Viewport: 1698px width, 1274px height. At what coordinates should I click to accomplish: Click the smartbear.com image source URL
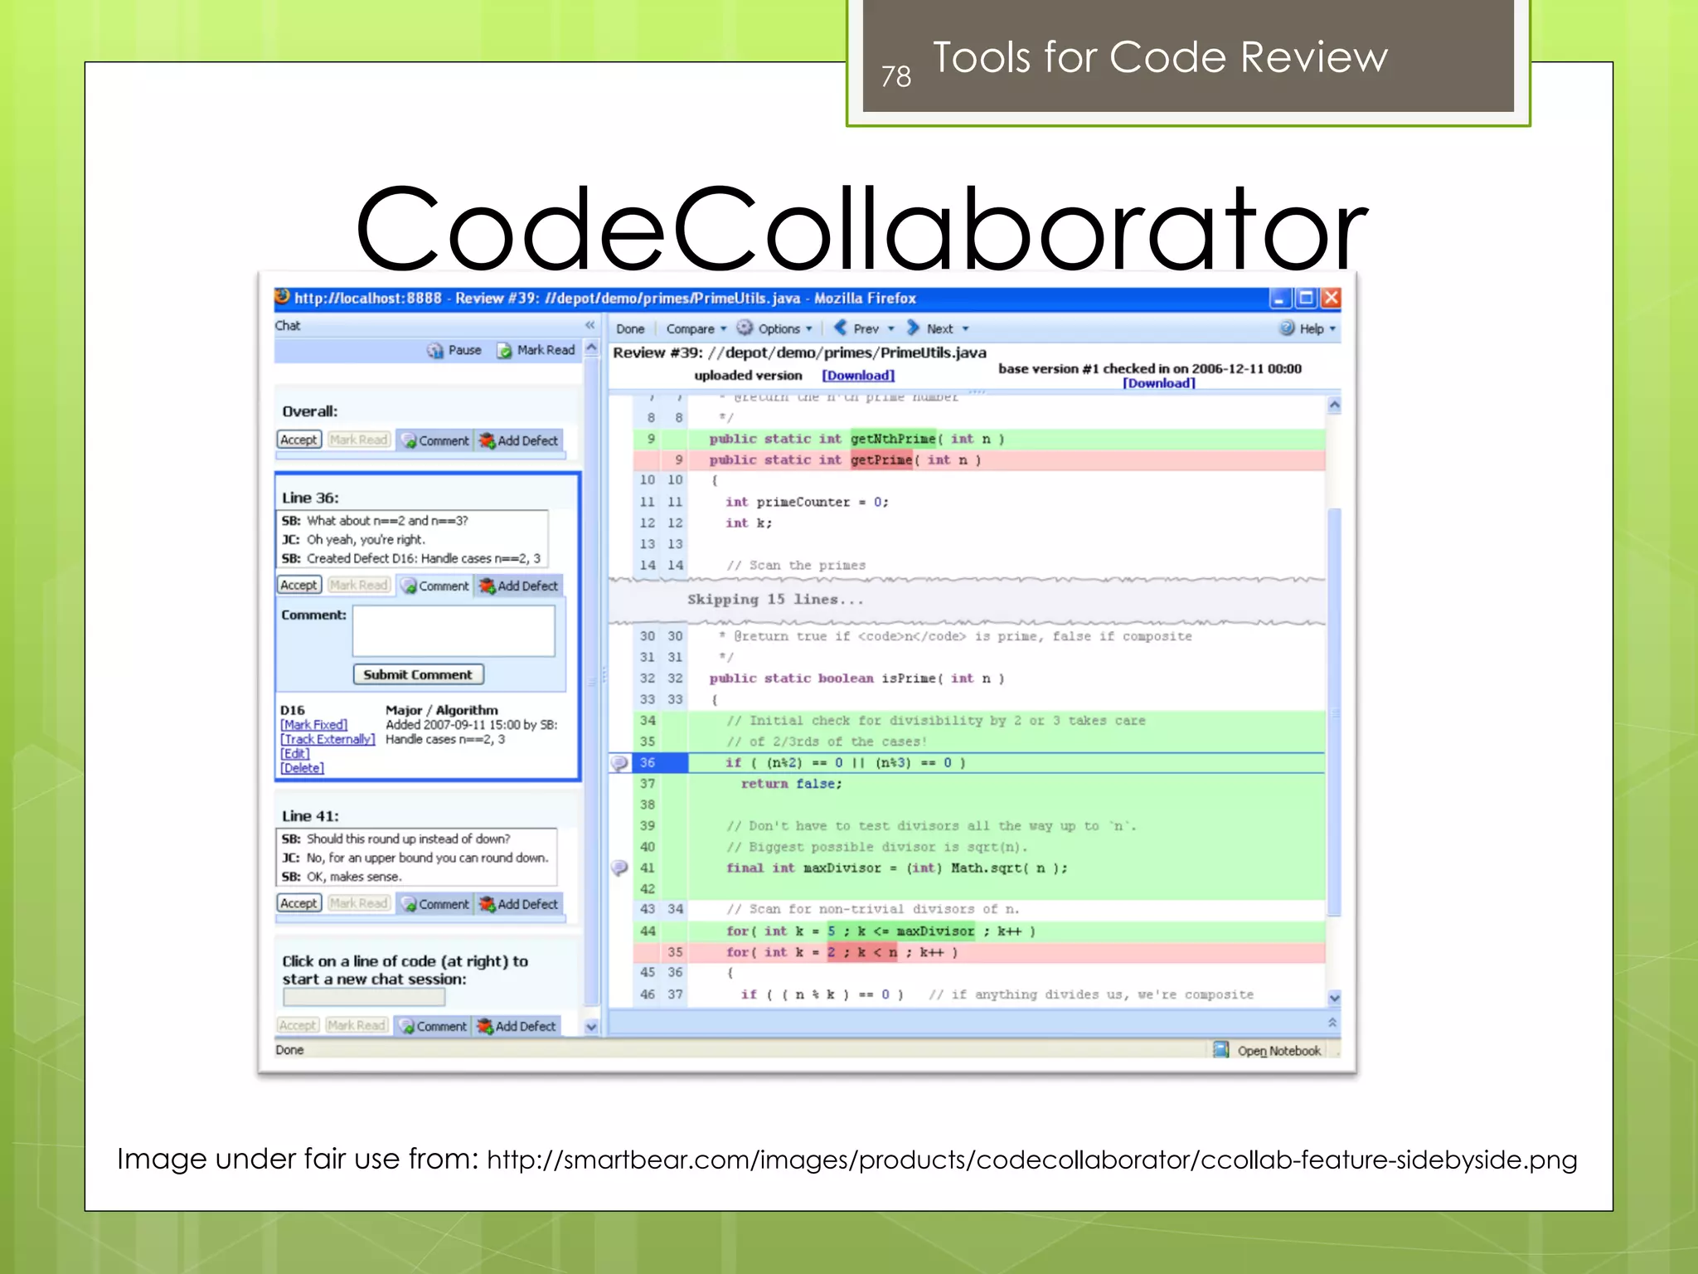[x=1031, y=1160]
